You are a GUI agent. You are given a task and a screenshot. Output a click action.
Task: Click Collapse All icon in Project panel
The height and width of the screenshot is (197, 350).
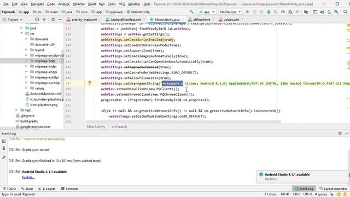(44, 20)
